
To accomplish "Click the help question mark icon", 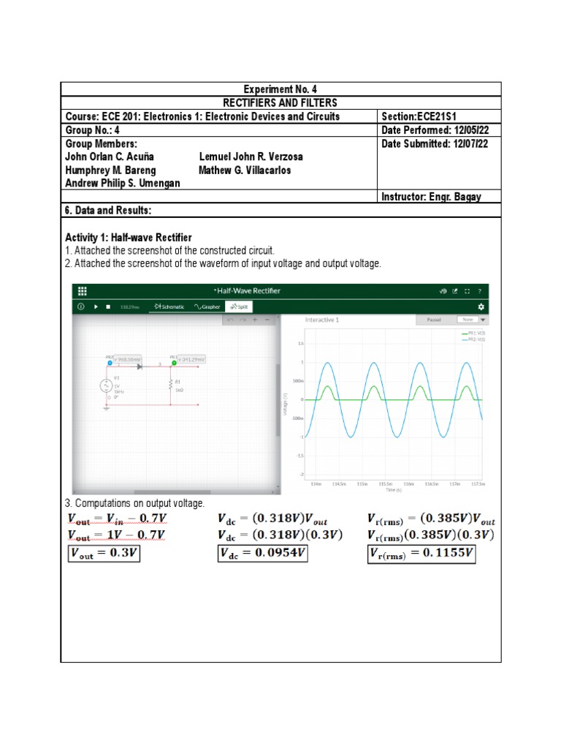I will (479, 291).
